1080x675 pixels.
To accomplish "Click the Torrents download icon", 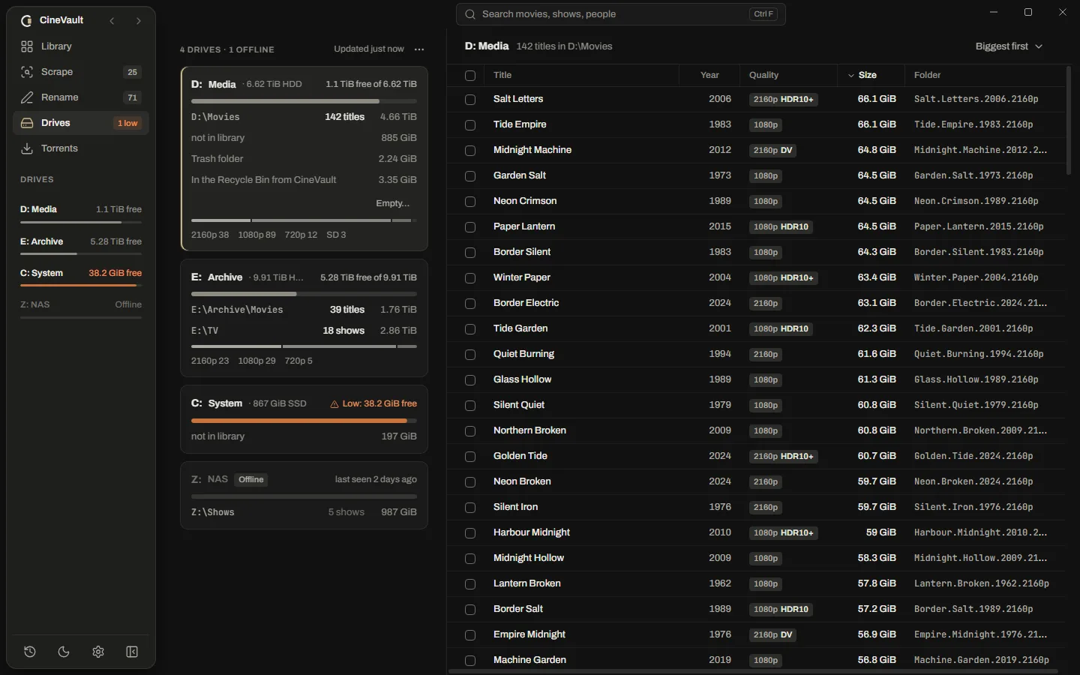I will pyautogui.click(x=27, y=148).
